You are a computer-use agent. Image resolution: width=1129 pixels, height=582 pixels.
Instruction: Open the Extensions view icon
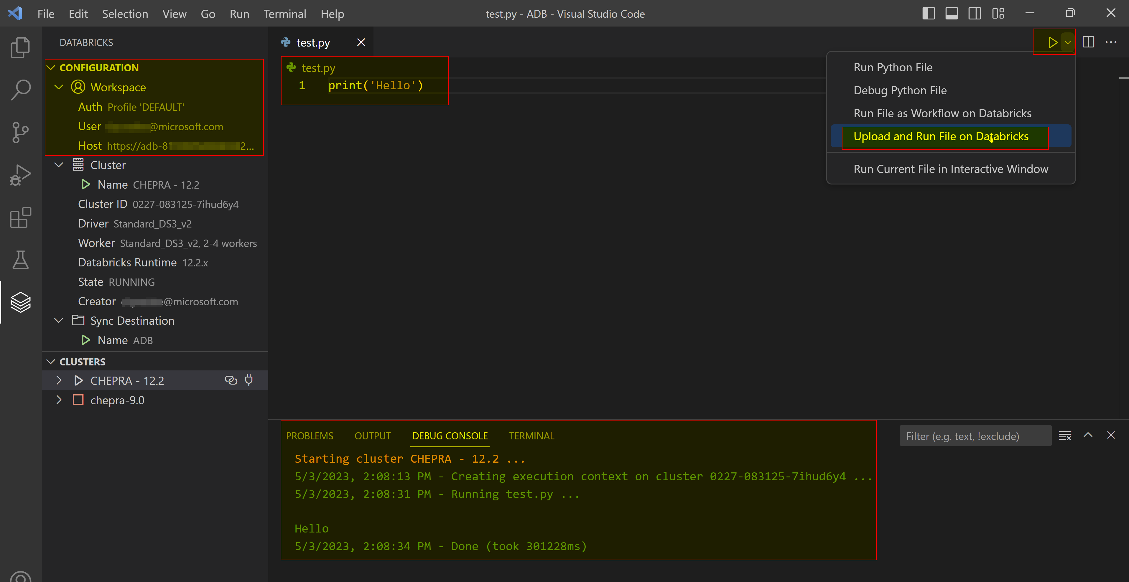coord(20,217)
